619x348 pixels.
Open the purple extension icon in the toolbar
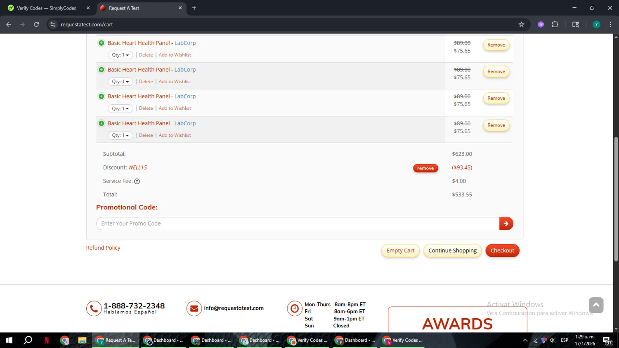pos(541,24)
